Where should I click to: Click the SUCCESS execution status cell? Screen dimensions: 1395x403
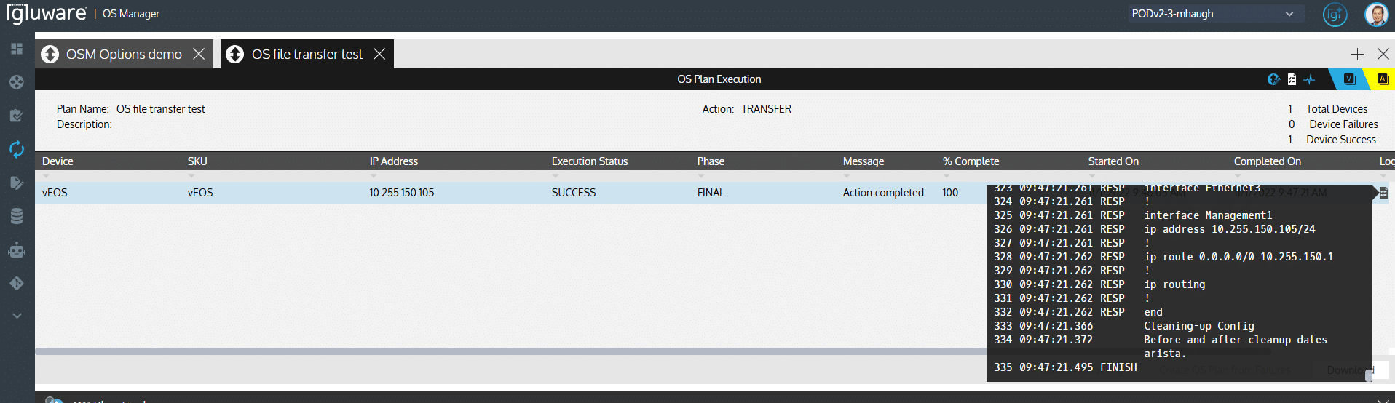(574, 193)
